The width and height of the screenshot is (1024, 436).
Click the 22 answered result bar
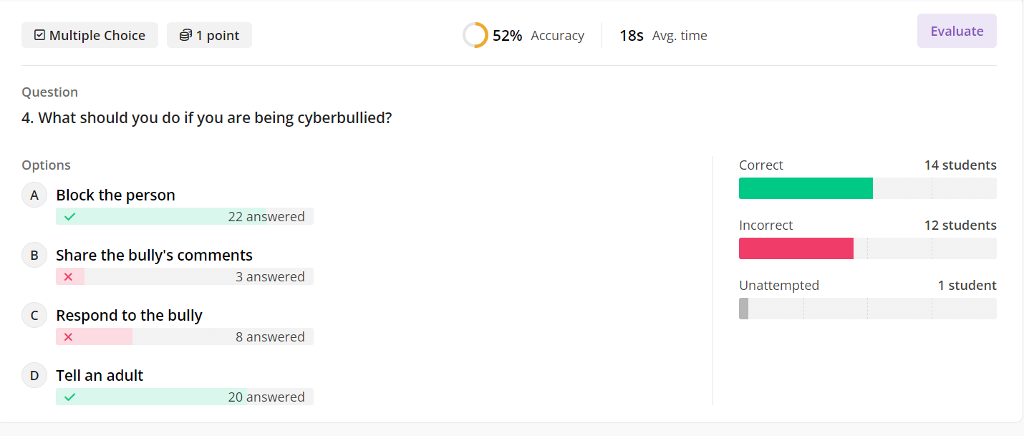click(185, 216)
